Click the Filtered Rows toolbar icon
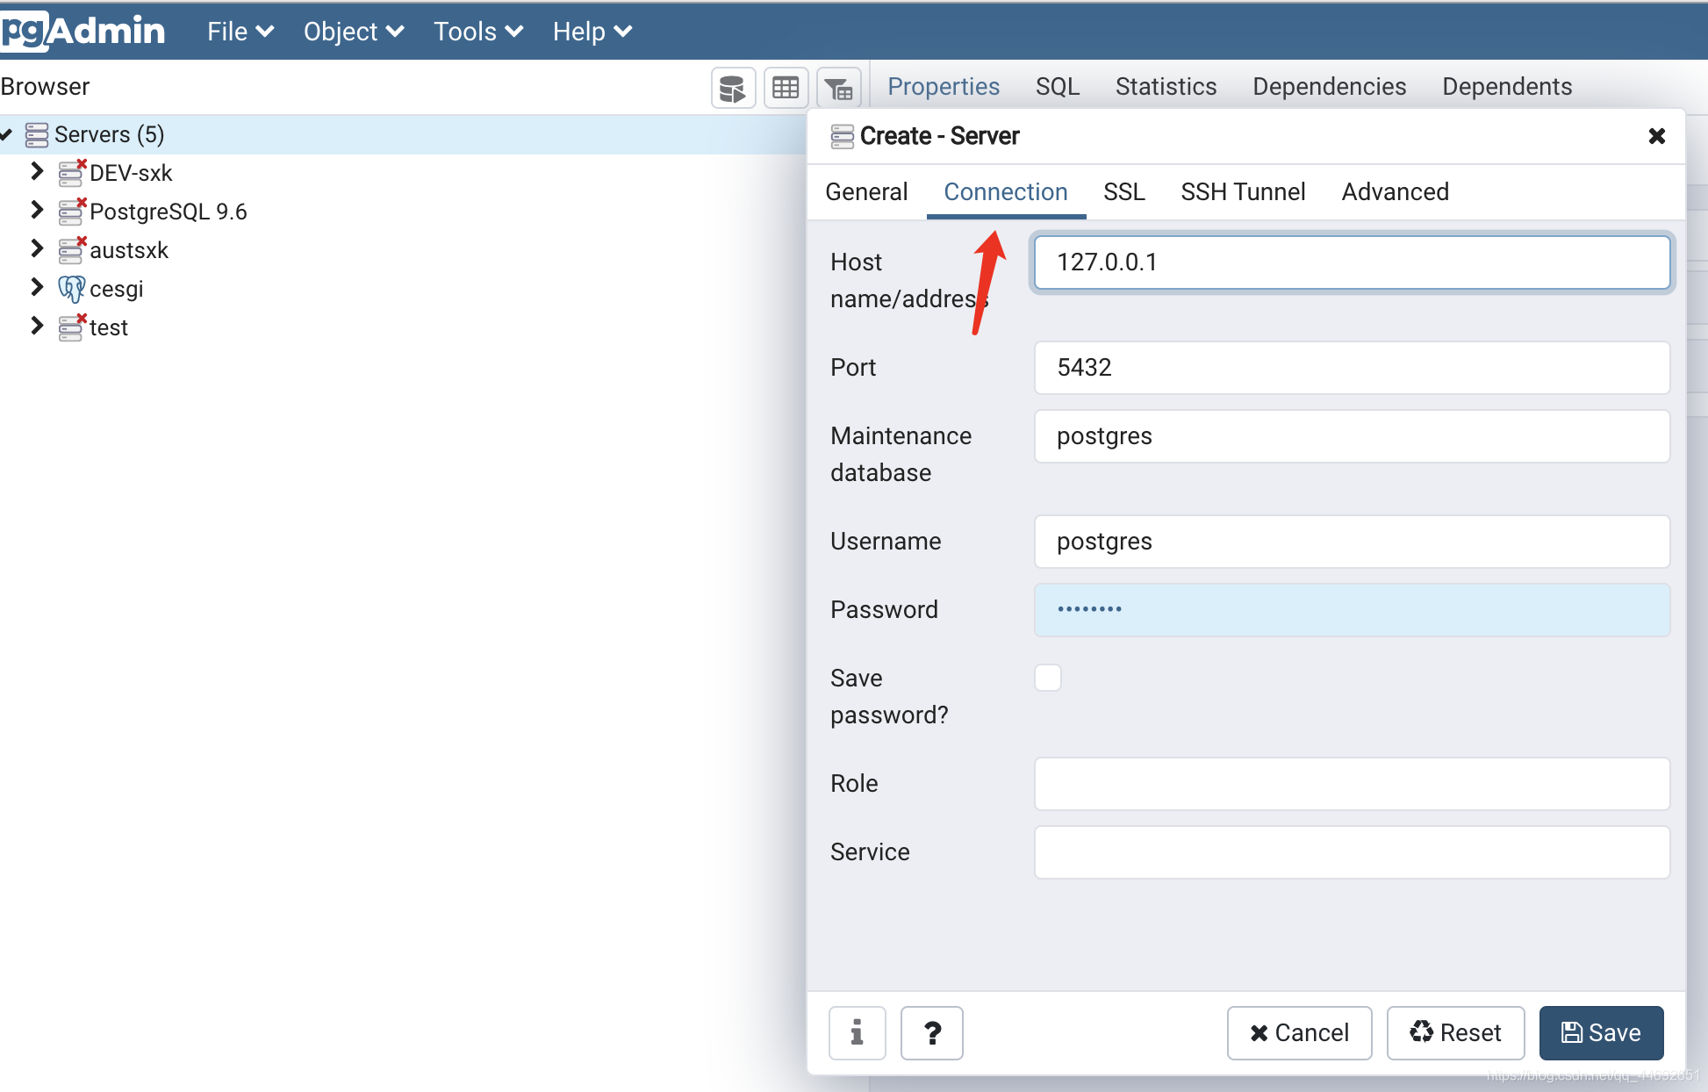Viewport: 1708px width, 1092px height. [x=838, y=88]
